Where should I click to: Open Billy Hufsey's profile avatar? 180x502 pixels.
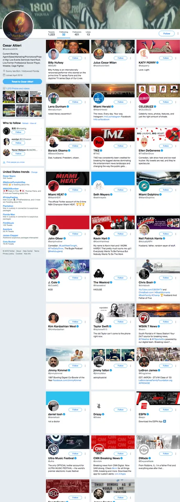pos(53,55)
